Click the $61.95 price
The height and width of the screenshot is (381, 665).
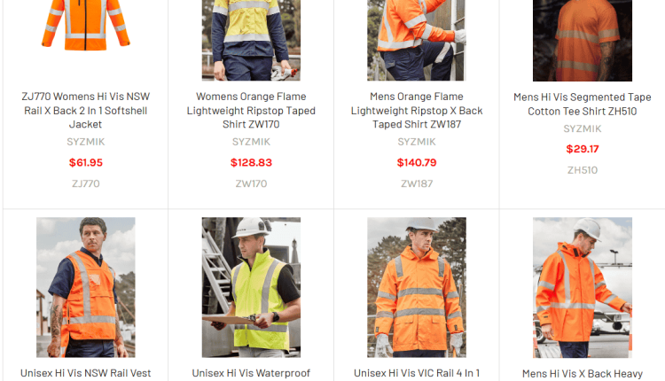pyautogui.click(x=86, y=163)
